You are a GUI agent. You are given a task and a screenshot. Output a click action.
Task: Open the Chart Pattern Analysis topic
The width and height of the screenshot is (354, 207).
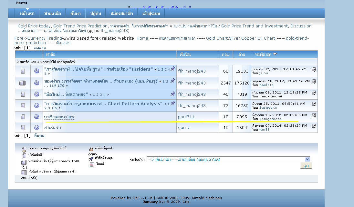click(103, 103)
